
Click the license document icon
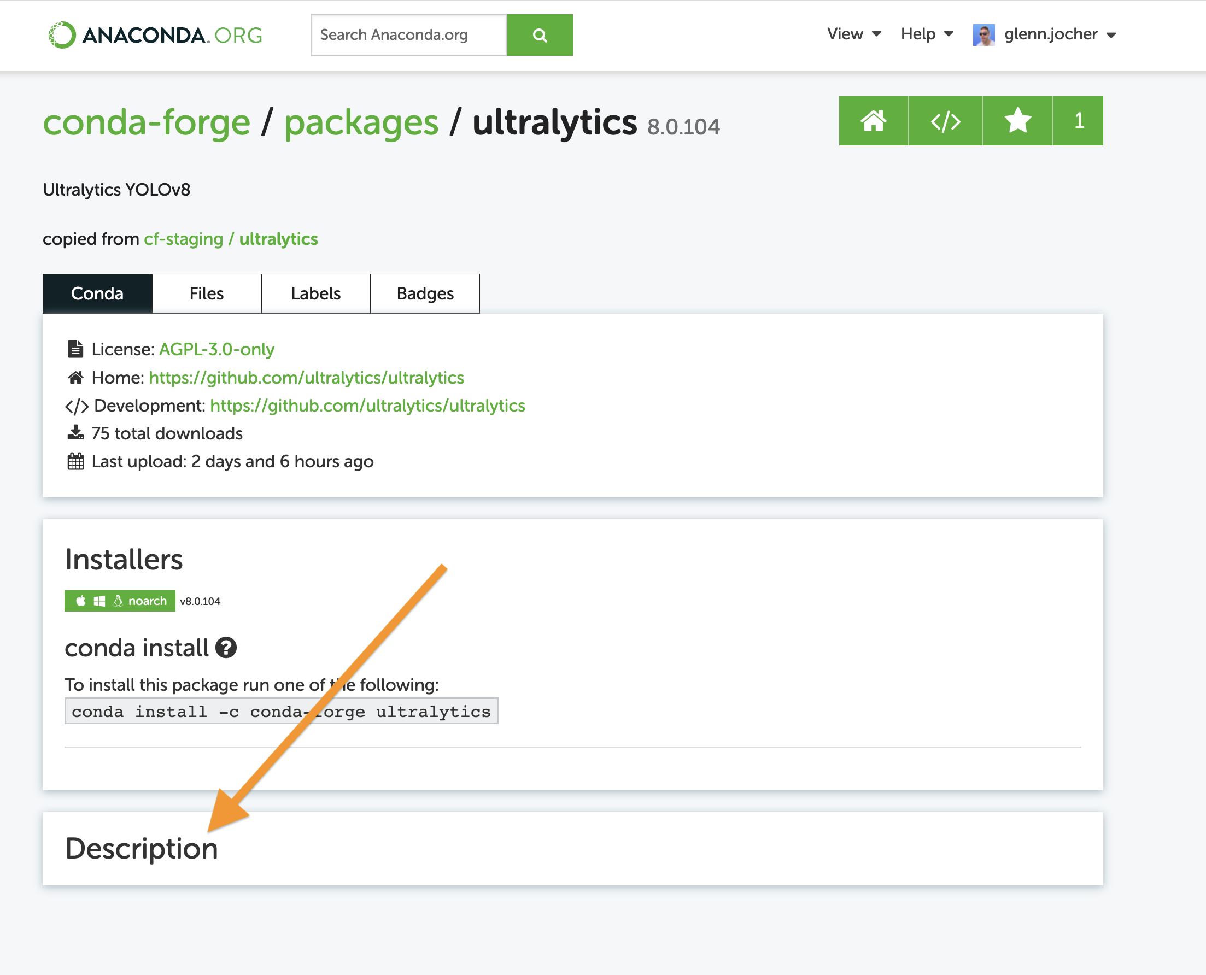tap(75, 348)
